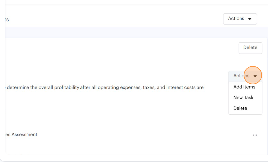Click the word Actions on the top button

(x=236, y=19)
